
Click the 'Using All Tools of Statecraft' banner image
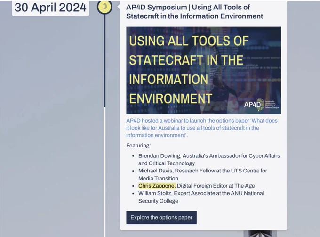pos(203,70)
